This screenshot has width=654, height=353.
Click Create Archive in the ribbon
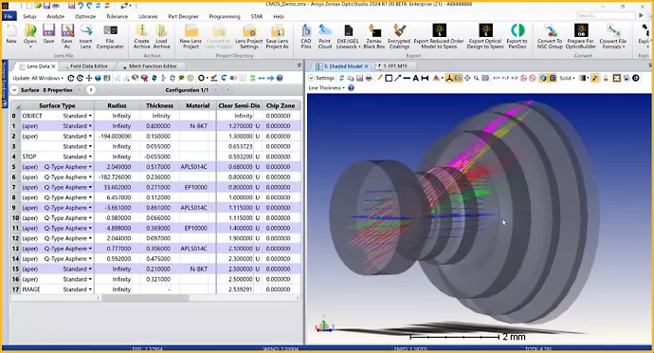(141, 36)
